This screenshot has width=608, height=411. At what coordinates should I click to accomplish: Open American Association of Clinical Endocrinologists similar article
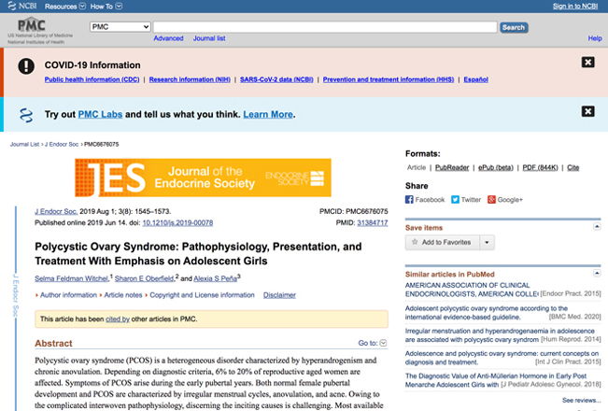click(472, 290)
